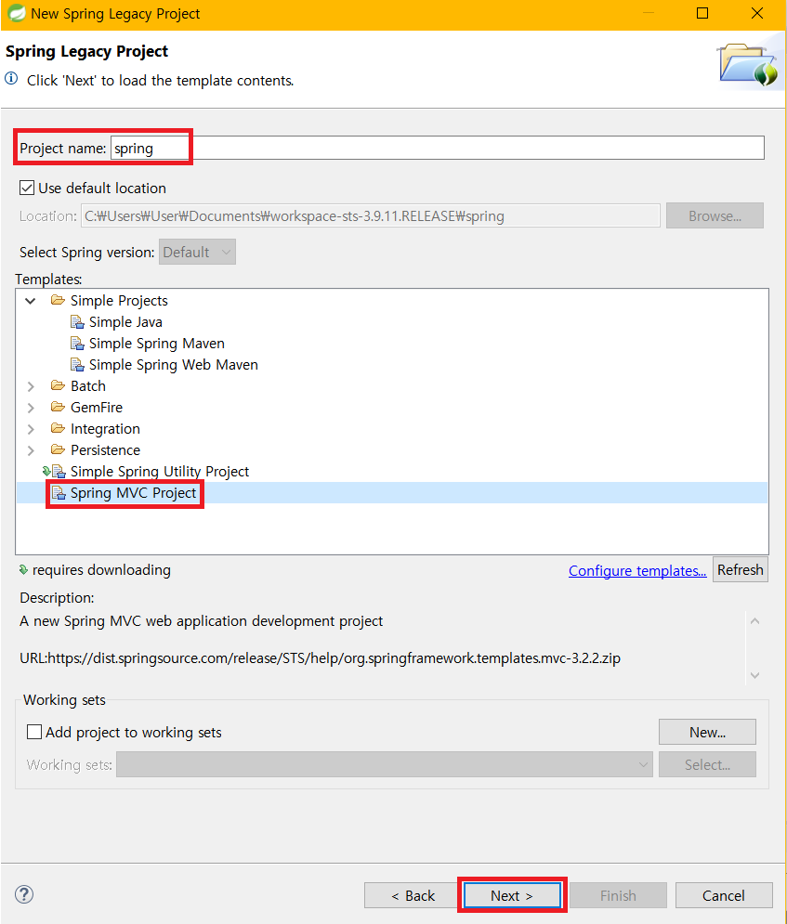Click the Integration folder icon
Image resolution: width=787 pixels, height=924 pixels.
[58, 428]
